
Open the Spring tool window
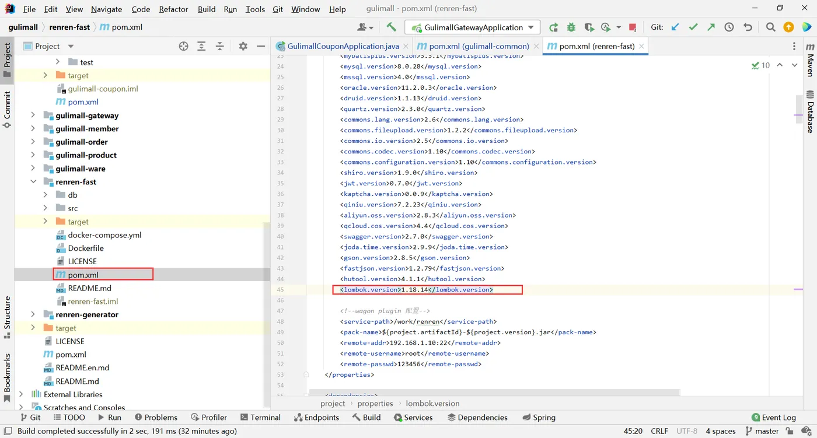click(x=539, y=417)
